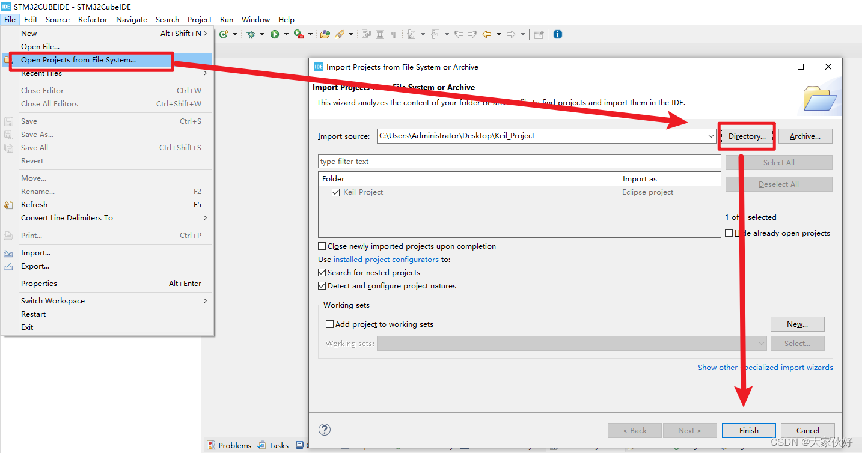Choose Export... from the File menu

click(x=107, y=266)
